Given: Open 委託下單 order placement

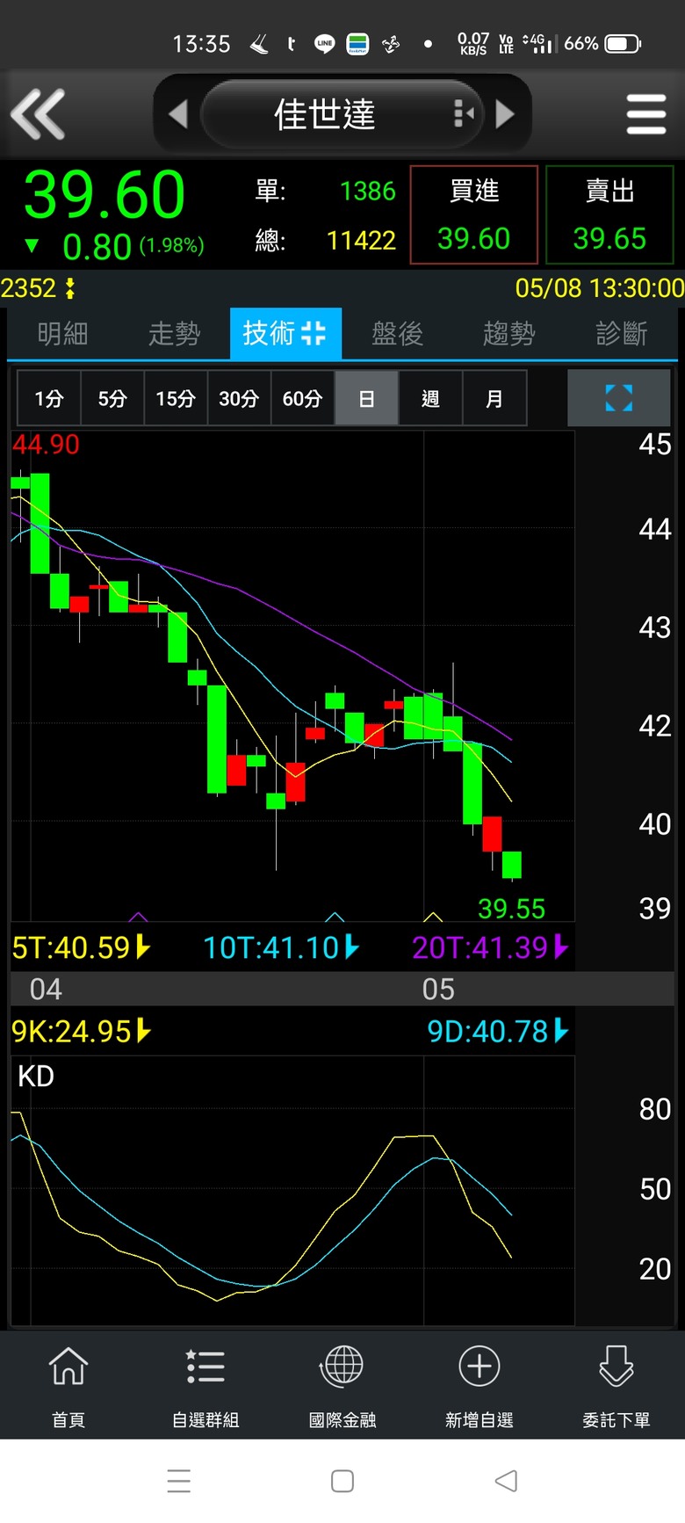Looking at the screenshot, I should 616,1386.
